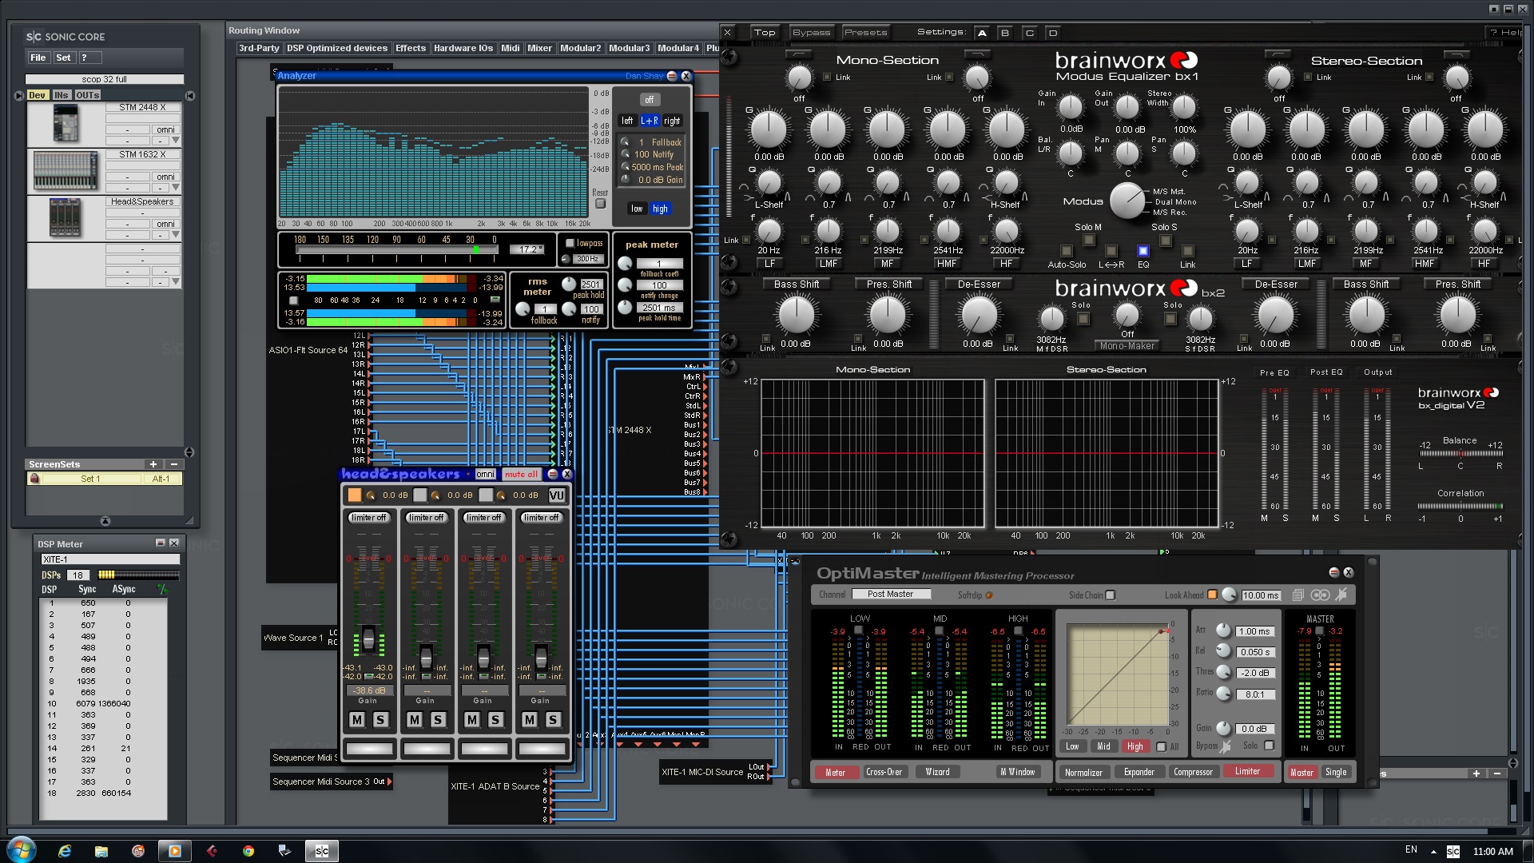Toggle the Bypass plug icon in OptiMaster

(x=1226, y=746)
